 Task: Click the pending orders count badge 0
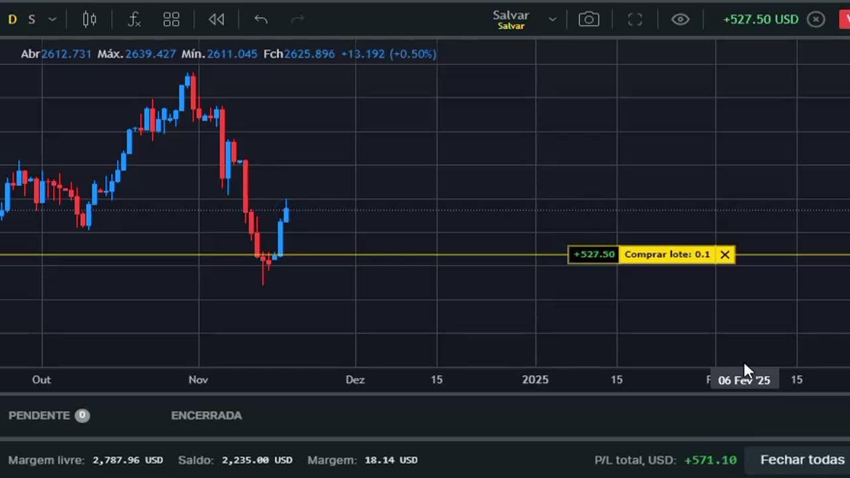82,416
